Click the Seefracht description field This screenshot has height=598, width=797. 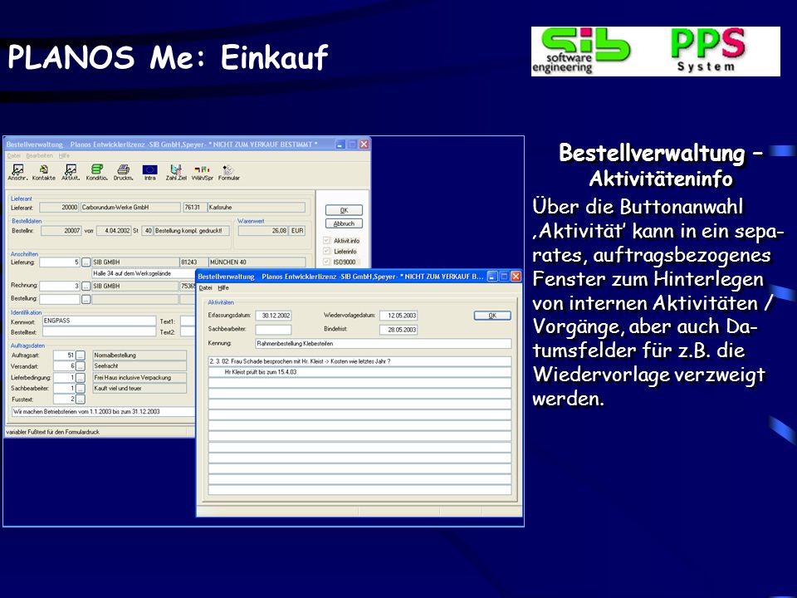[139, 366]
